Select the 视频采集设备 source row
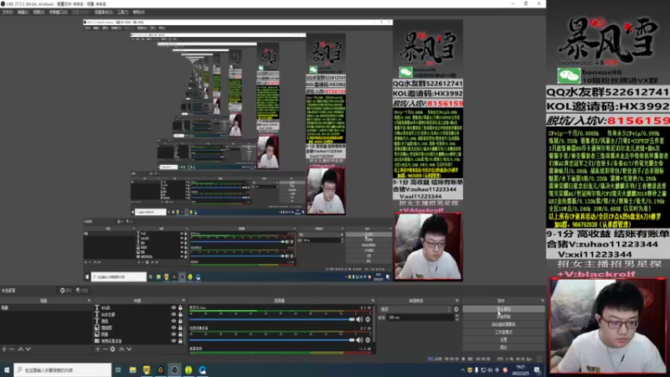Viewport: 670px width, 377px height. click(x=139, y=341)
